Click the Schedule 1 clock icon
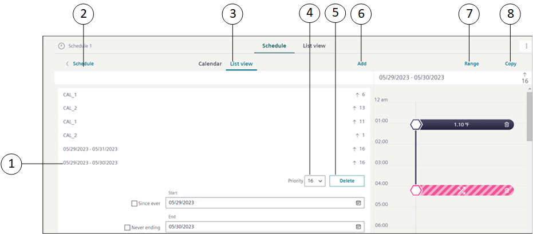 [x=61, y=46]
